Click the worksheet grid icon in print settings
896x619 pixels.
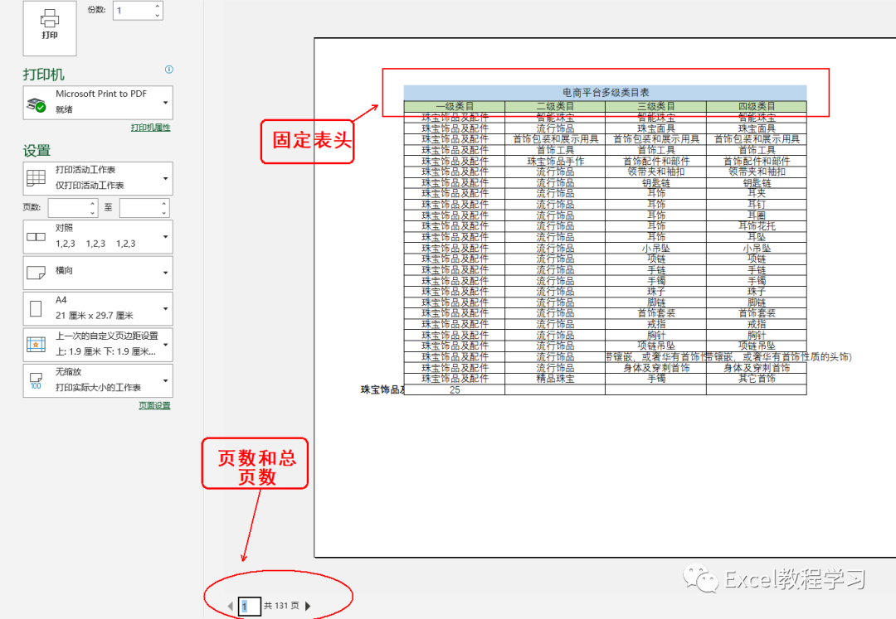click(36, 178)
